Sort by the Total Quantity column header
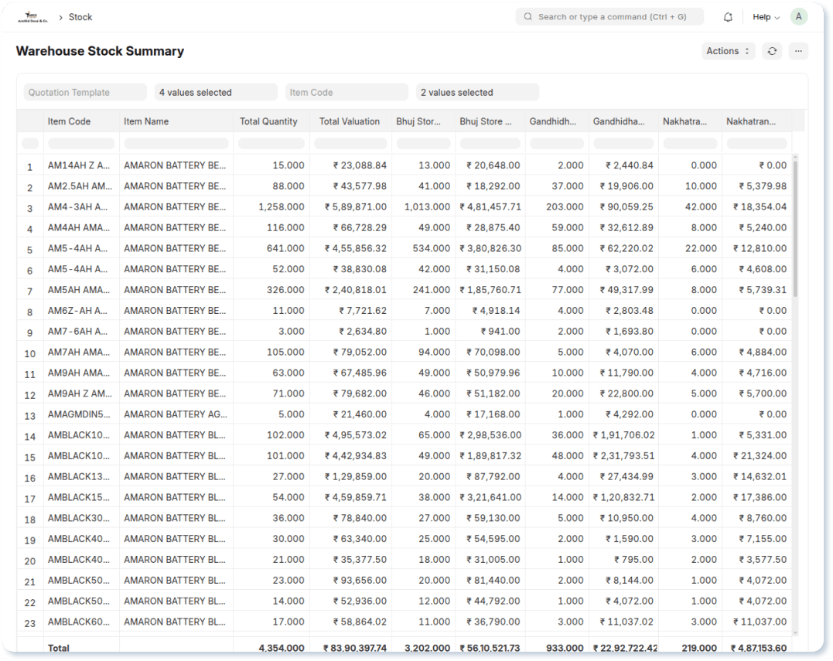Image resolution: width=833 pixels, height=661 pixels. (x=270, y=121)
